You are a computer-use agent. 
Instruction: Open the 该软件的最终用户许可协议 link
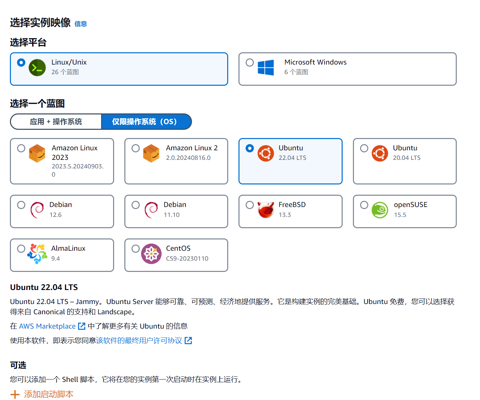[139, 341]
